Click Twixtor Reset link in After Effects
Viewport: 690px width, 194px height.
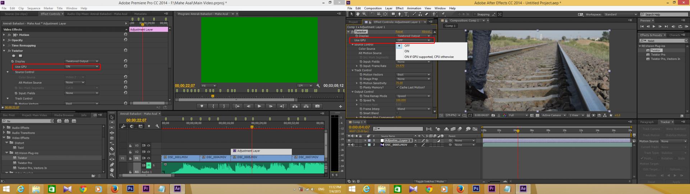point(399,32)
